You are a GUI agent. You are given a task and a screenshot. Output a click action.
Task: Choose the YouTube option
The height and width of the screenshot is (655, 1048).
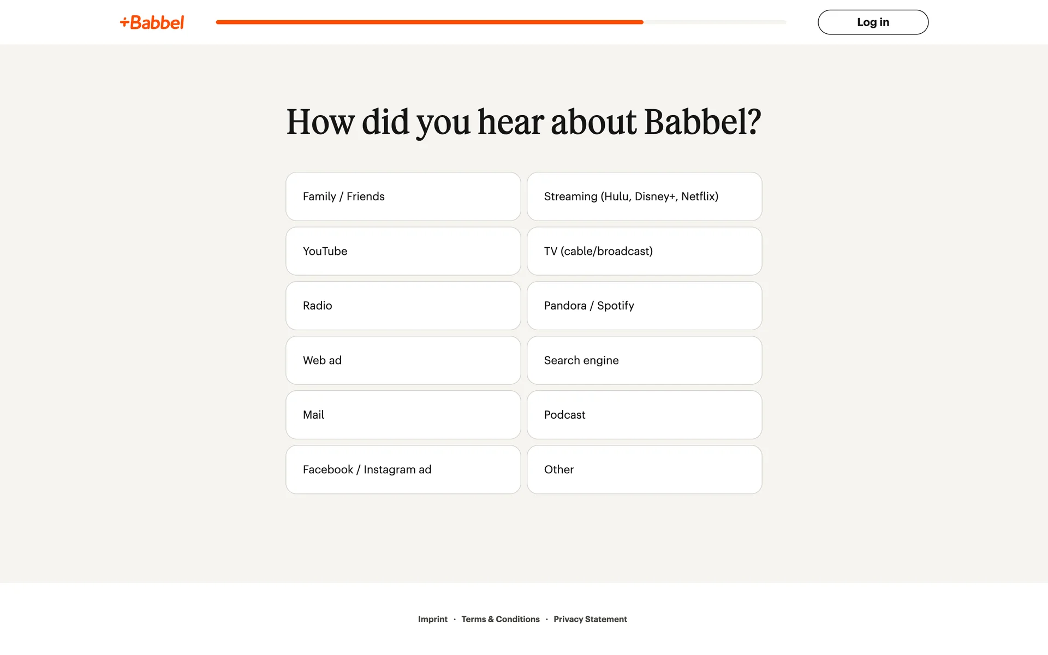point(403,251)
